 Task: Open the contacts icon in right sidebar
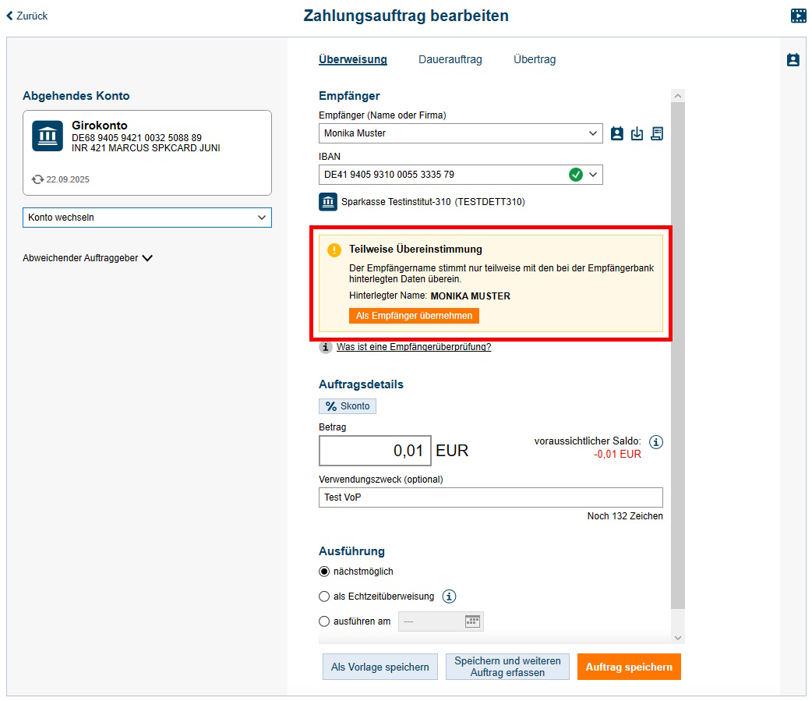point(793,60)
